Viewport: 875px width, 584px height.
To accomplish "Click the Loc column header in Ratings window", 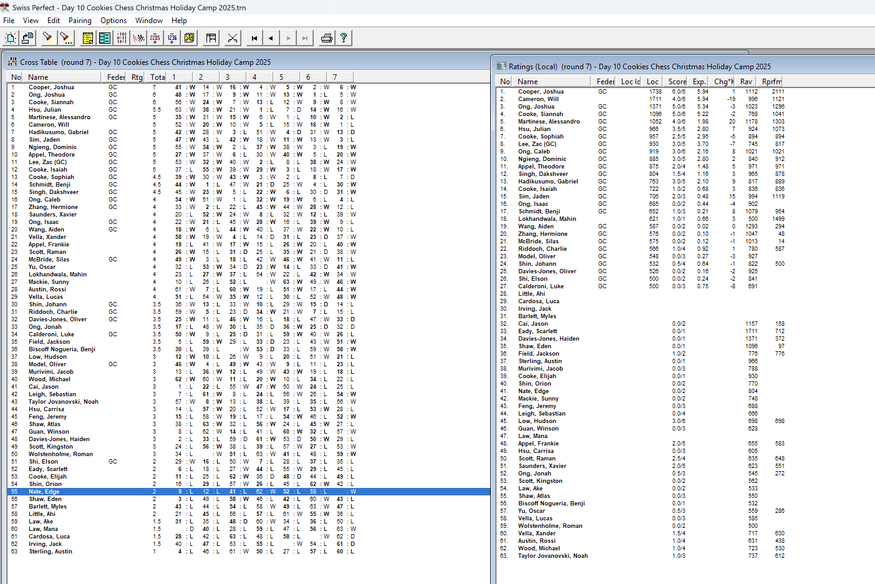I will click(x=652, y=81).
